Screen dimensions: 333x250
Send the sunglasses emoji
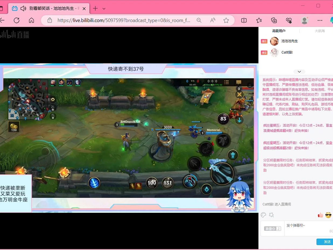tap(328, 215)
